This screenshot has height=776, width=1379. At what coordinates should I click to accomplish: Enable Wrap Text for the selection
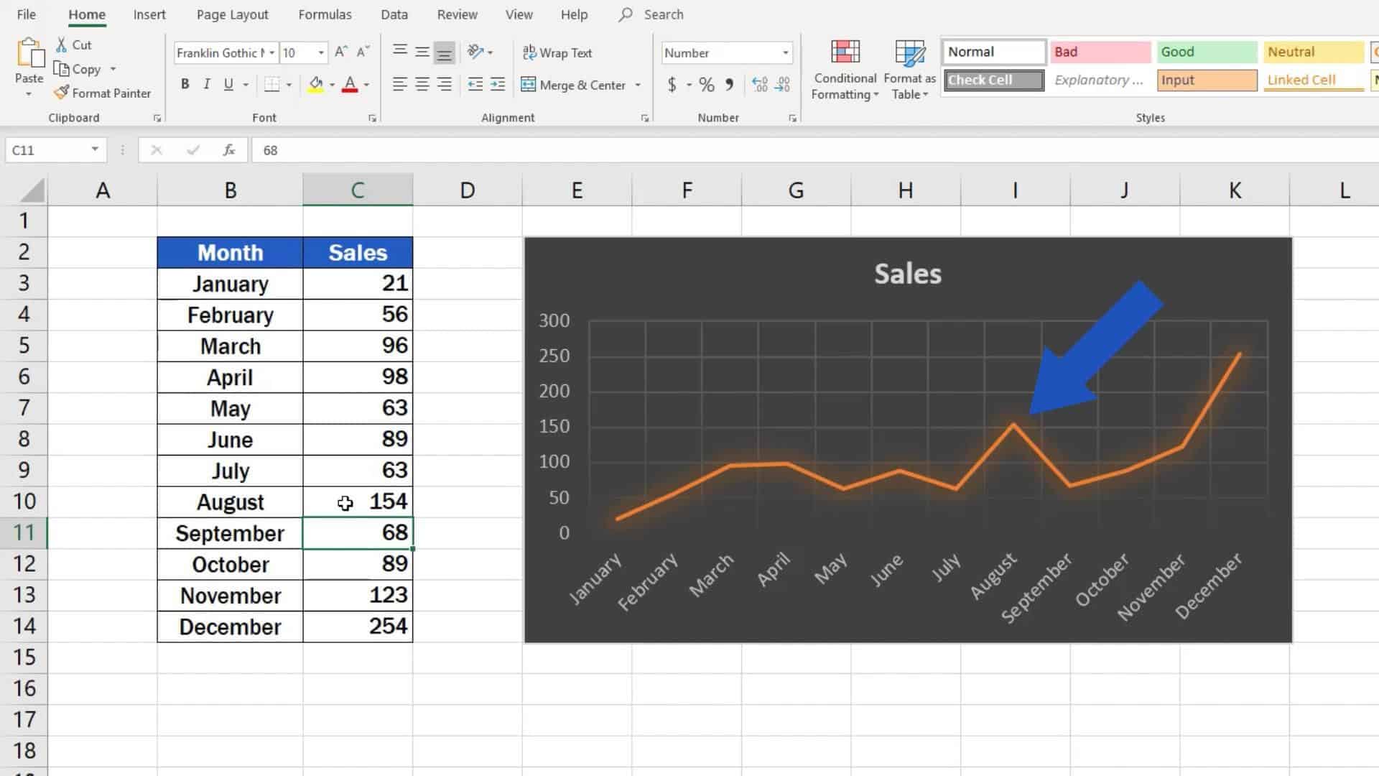[x=558, y=52]
